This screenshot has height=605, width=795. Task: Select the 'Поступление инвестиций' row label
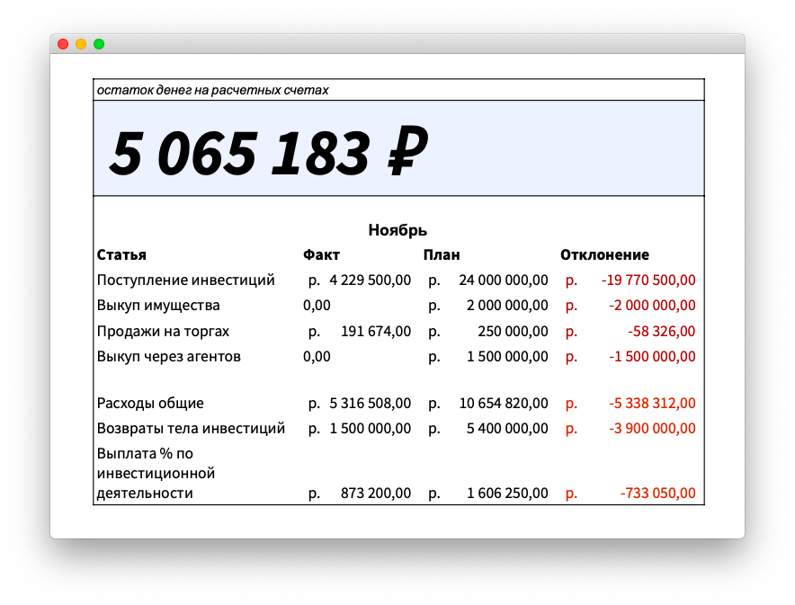185,280
